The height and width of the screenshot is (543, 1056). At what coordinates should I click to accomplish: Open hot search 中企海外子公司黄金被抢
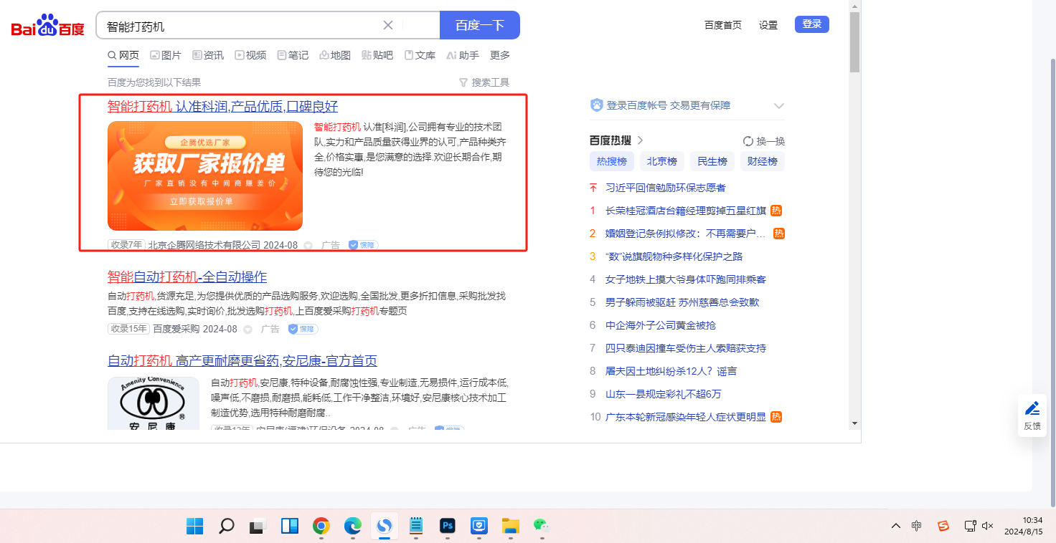coord(661,325)
